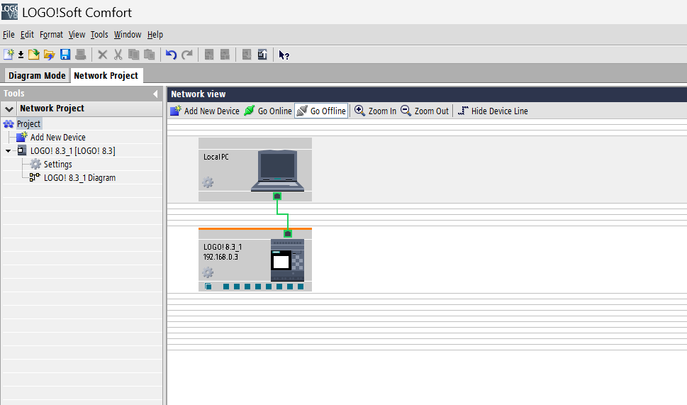Select the LOGO! 8.3_1 device module image
Image resolution: width=687 pixels, height=405 pixels.
point(287,260)
